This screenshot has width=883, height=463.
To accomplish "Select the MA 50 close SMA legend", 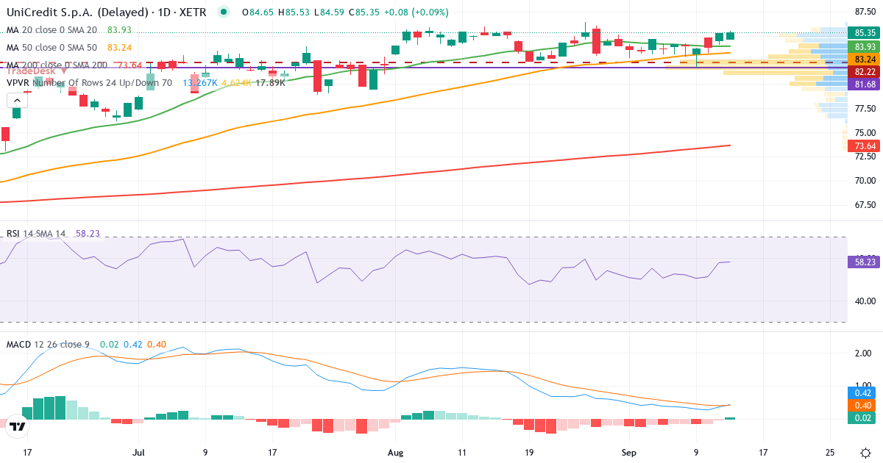I will coord(52,47).
